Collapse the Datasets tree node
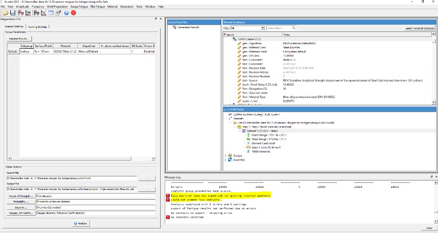438x233 pixels. tap(226, 119)
